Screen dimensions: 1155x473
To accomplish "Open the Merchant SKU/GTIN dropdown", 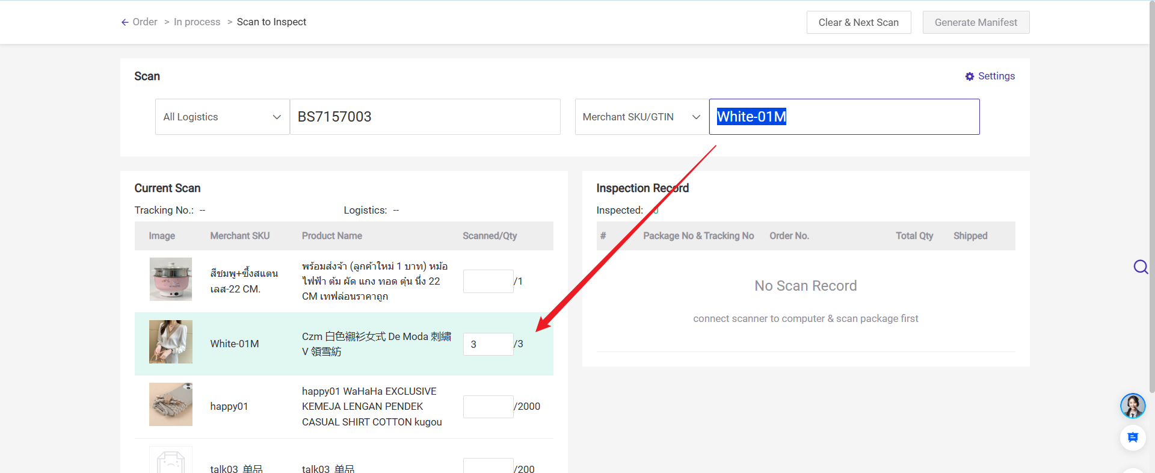I will pyautogui.click(x=642, y=117).
